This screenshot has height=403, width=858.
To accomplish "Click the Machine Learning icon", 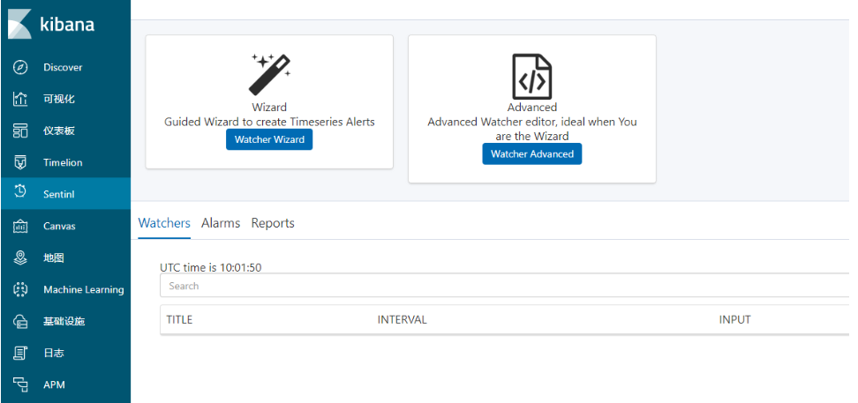I will click(x=20, y=289).
